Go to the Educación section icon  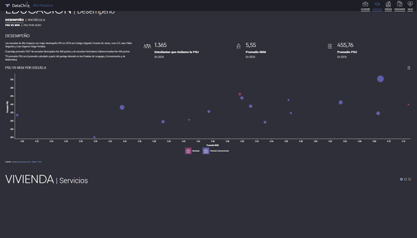click(x=377, y=5)
